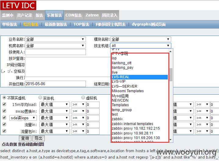Click the list scroll-up arrow
The height and width of the screenshot is (161, 219).
point(171,51)
